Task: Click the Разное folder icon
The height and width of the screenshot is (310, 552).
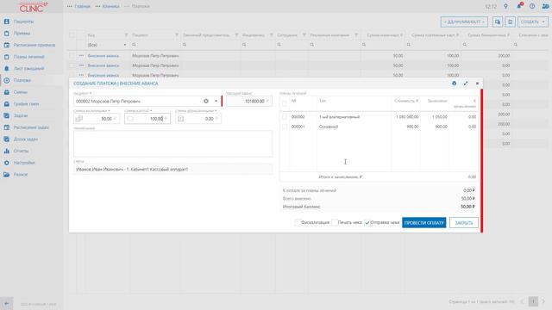Action: [7, 174]
